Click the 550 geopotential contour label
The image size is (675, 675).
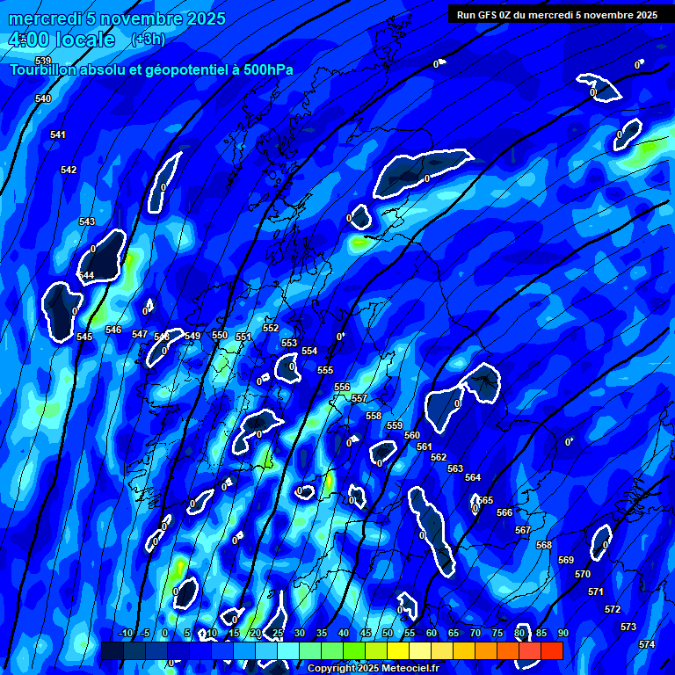click(x=220, y=335)
